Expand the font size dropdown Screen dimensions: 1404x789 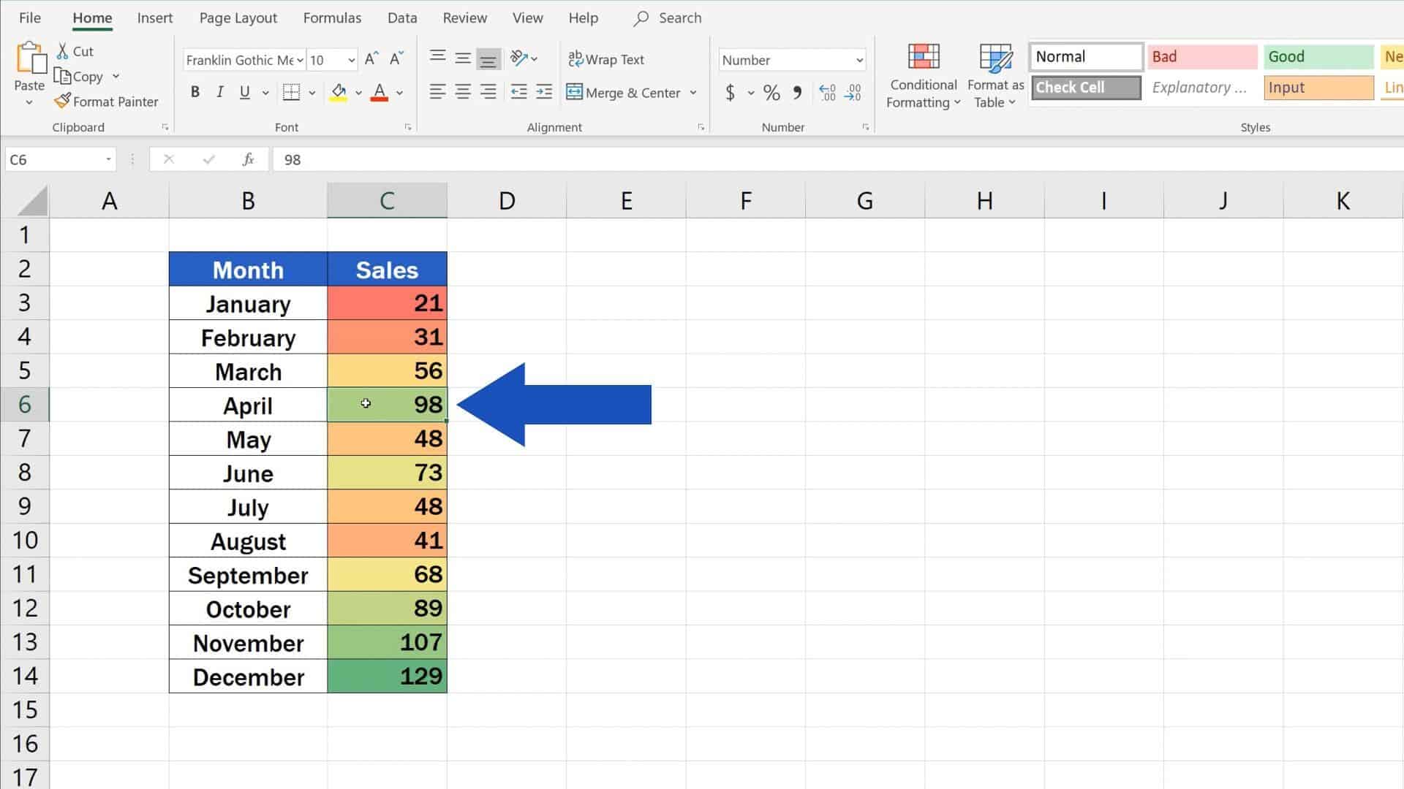click(352, 60)
